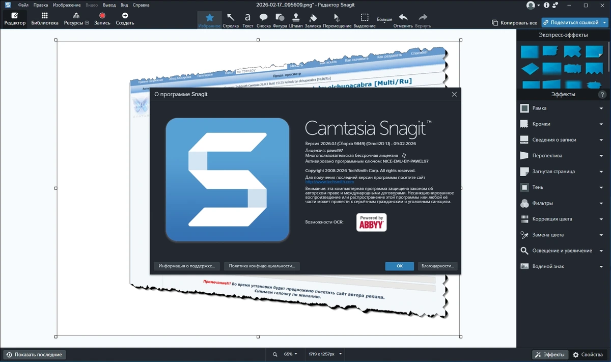Apply the page-curl corner quick effect thumbnail
The image size is (611, 362).
point(594,51)
